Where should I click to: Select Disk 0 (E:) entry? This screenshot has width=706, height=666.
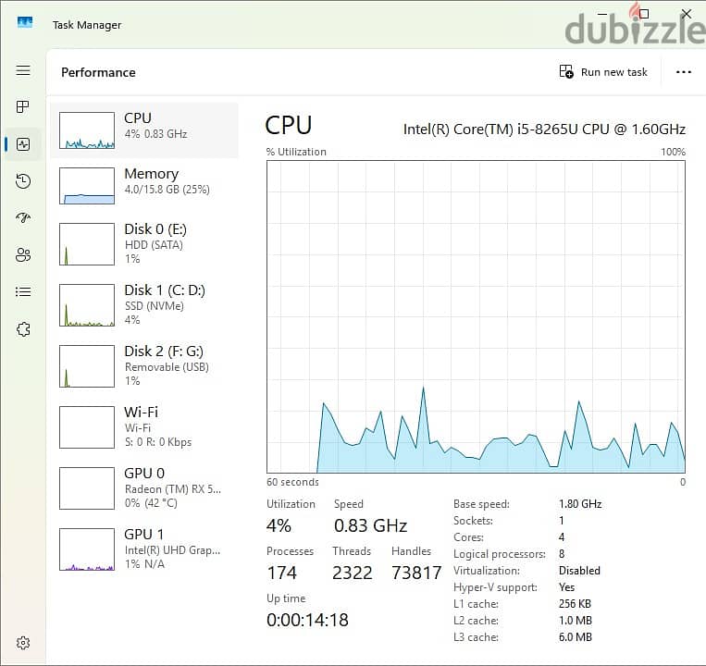(x=144, y=243)
